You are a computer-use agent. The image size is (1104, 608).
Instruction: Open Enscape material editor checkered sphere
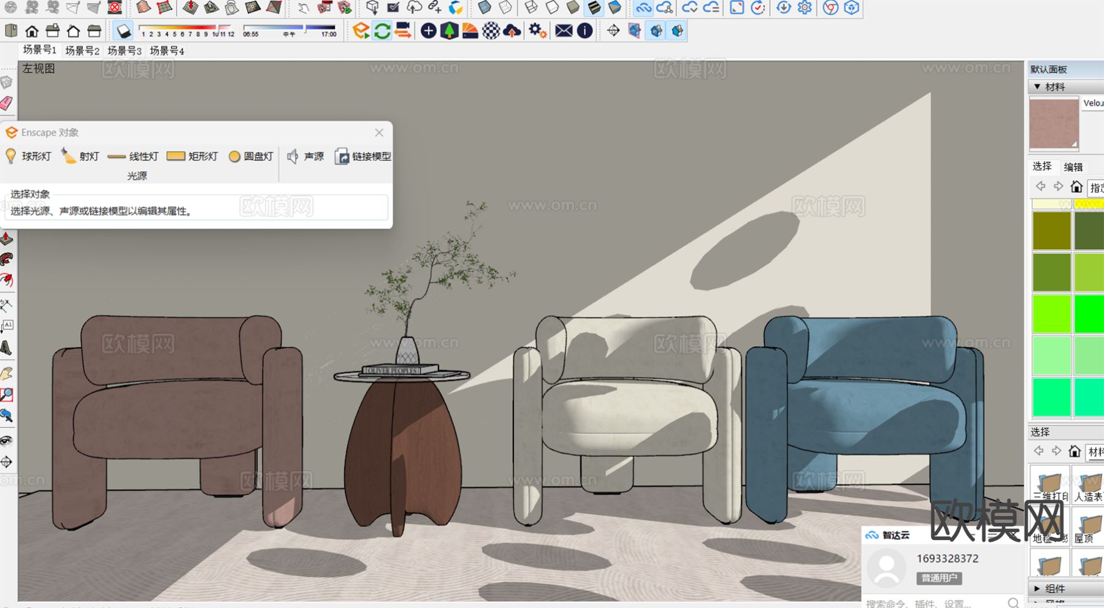coord(491,31)
